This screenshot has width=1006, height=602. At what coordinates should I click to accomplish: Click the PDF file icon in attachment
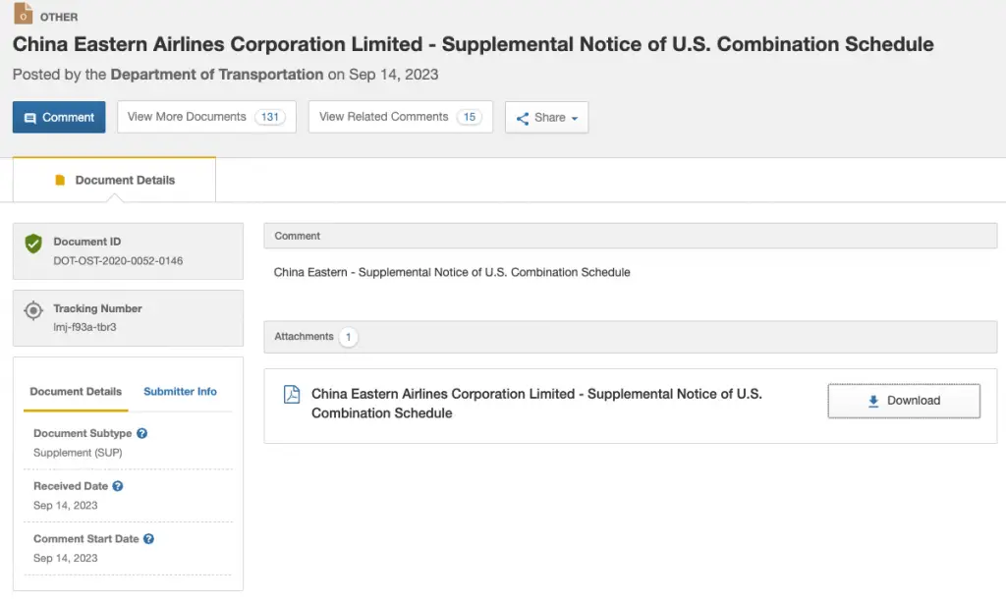(x=292, y=394)
